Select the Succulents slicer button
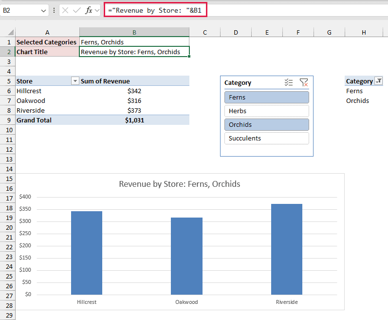The height and width of the screenshot is (320, 388). pyautogui.click(x=267, y=138)
